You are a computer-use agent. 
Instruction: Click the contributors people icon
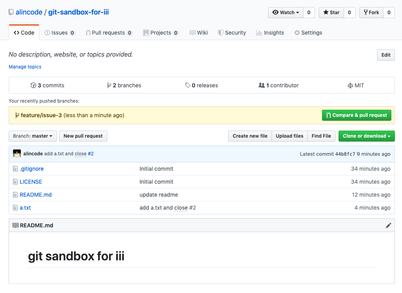pyautogui.click(x=261, y=85)
